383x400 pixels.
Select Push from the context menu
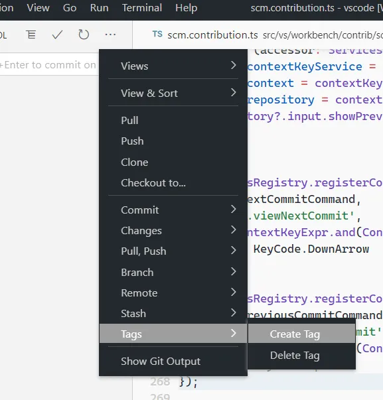click(173, 141)
